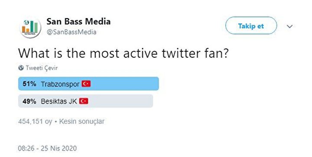The height and width of the screenshot is (157, 312).
Task: Click the 49% percentage label
Action: pyautogui.click(x=29, y=101)
